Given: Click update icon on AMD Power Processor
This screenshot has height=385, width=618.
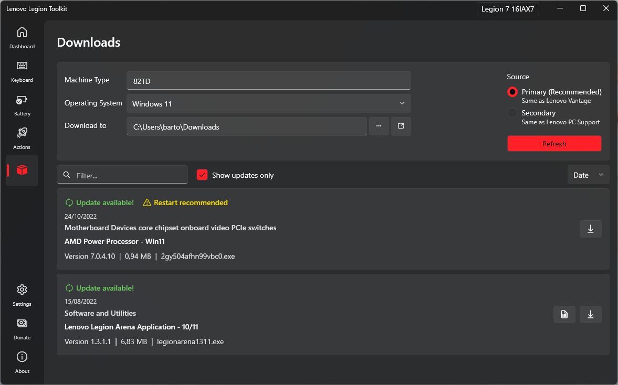Looking at the screenshot, I should point(69,202).
